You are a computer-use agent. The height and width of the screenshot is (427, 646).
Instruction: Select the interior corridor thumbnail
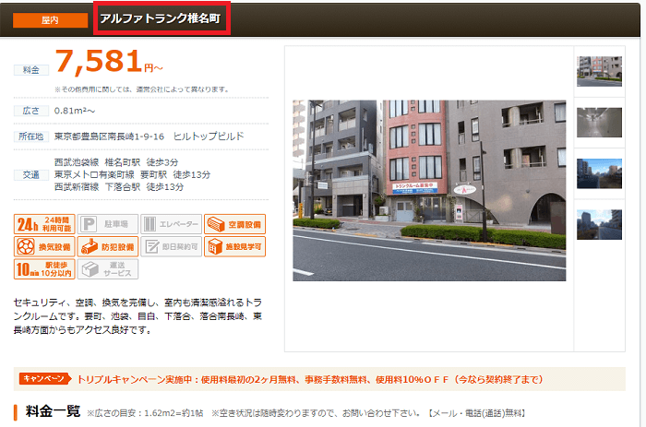tap(599, 123)
